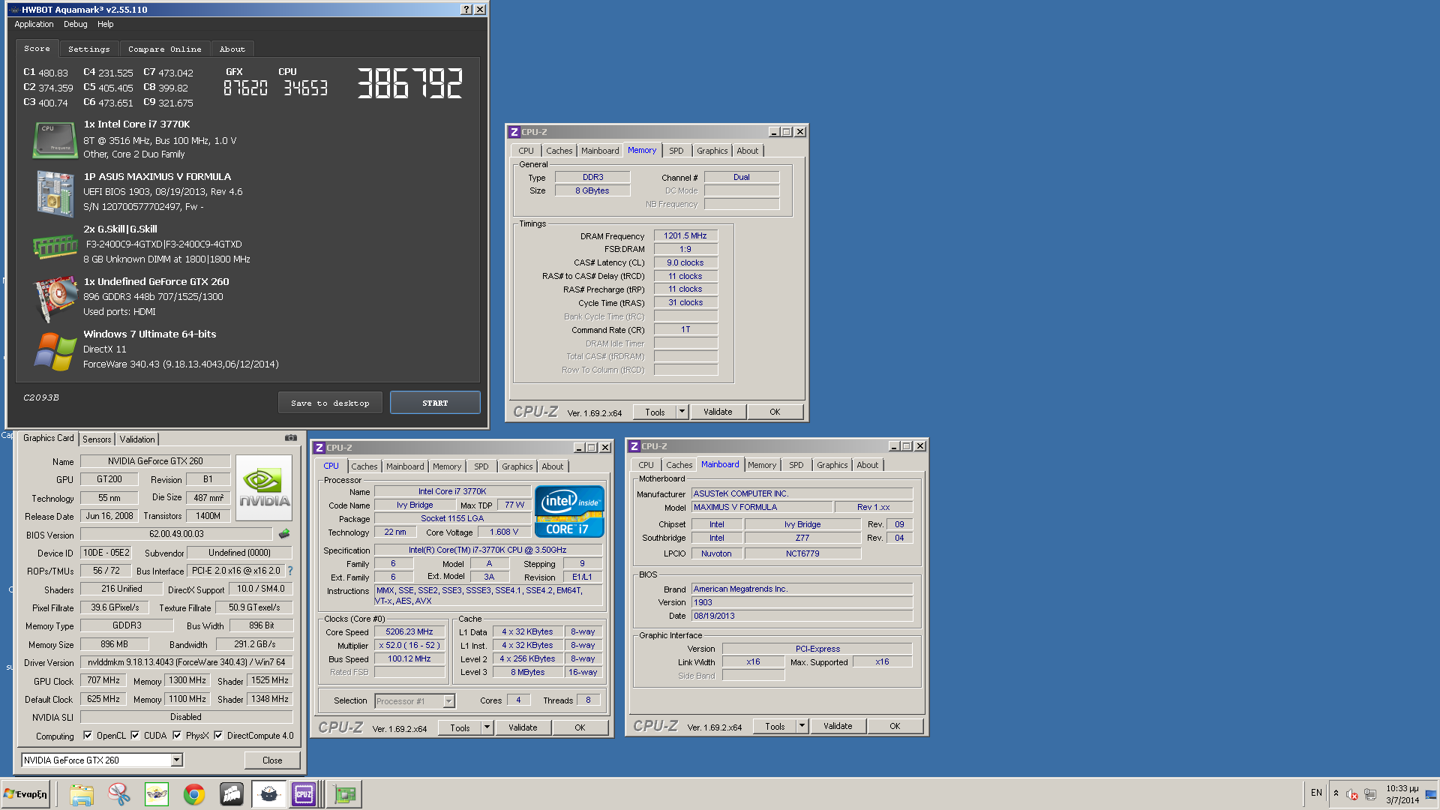The width and height of the screenshot is (1440, 810).
Task: Open the Aquamark Help menu
Action: tap(105, 24)
